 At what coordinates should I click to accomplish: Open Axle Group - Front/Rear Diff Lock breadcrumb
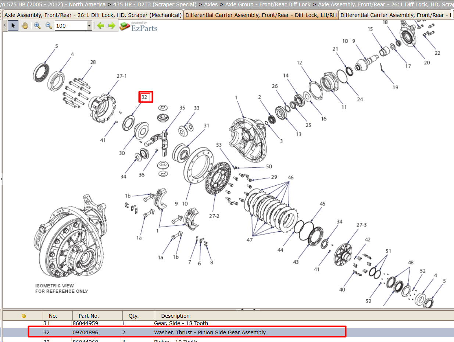(x=268, y=4)
